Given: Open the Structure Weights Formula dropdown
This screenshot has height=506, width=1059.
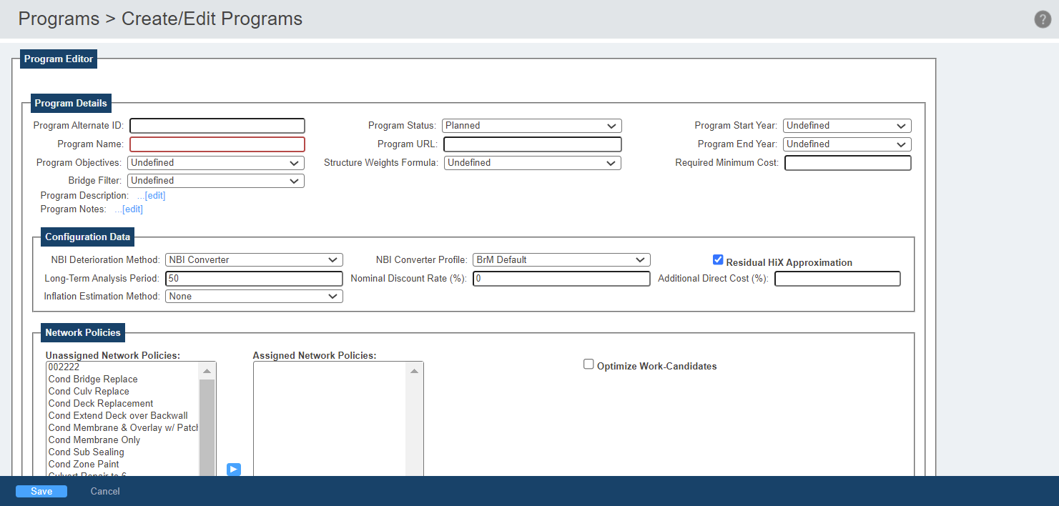Looking at the screenshot, I should [533, 163].
